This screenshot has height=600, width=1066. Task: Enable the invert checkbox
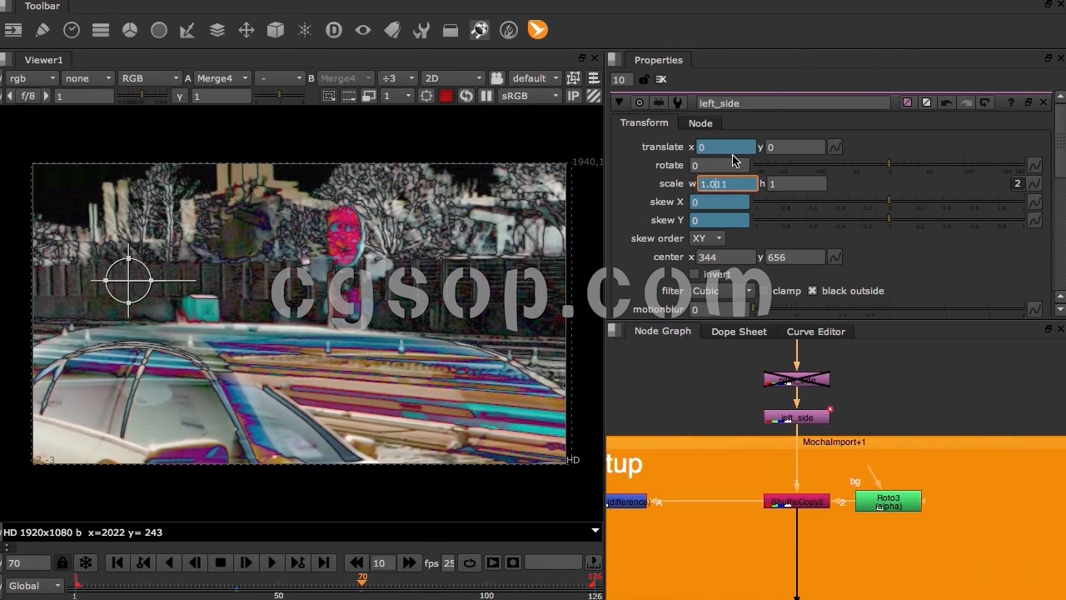(x=695, y=274)
